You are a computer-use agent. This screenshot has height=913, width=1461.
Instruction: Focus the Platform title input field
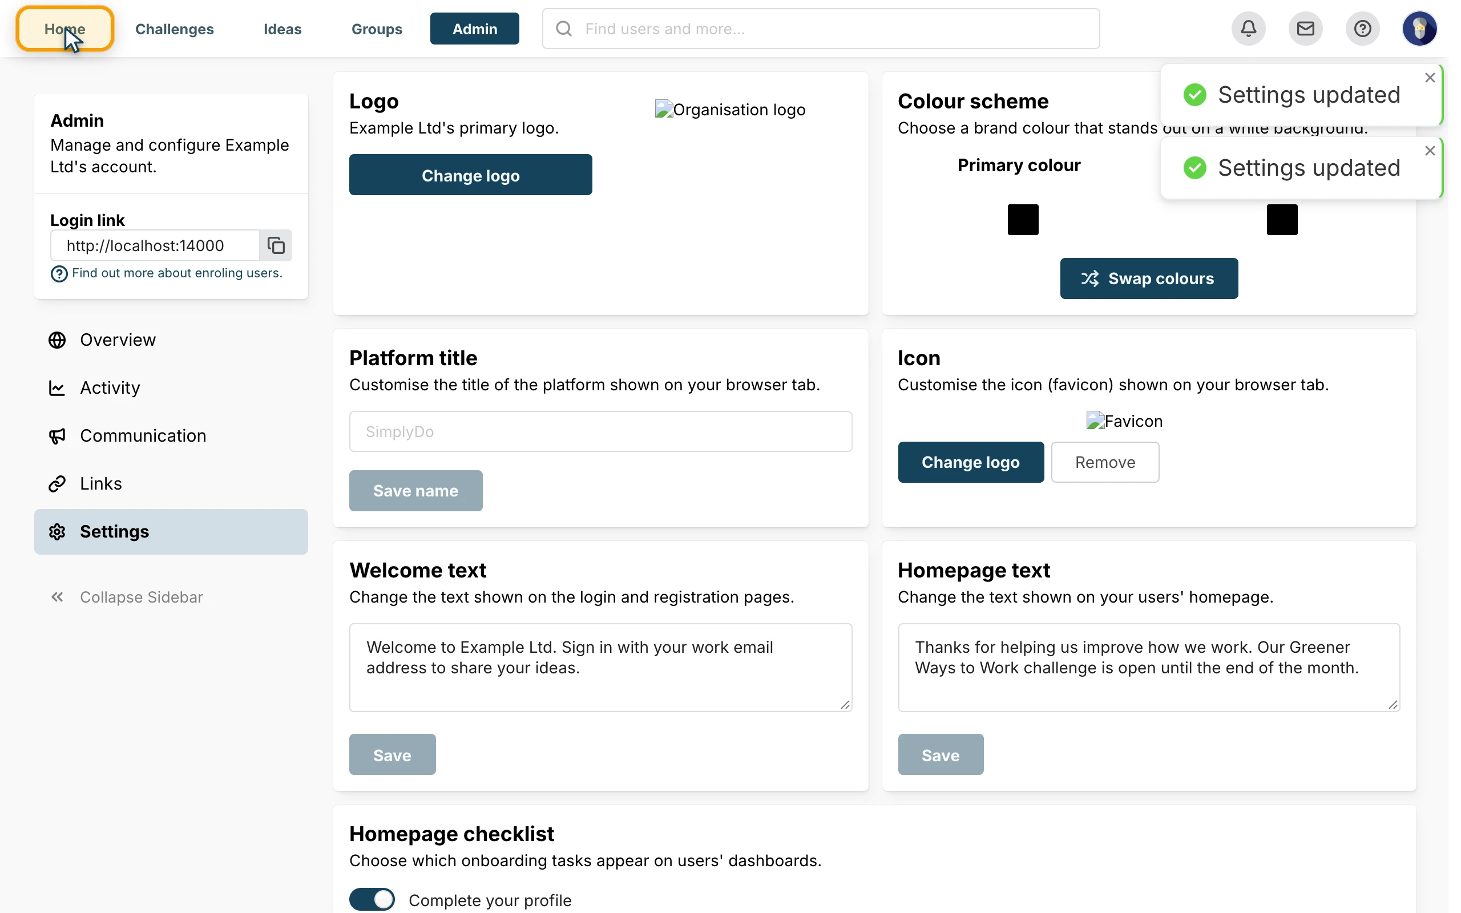click(600, 431)
